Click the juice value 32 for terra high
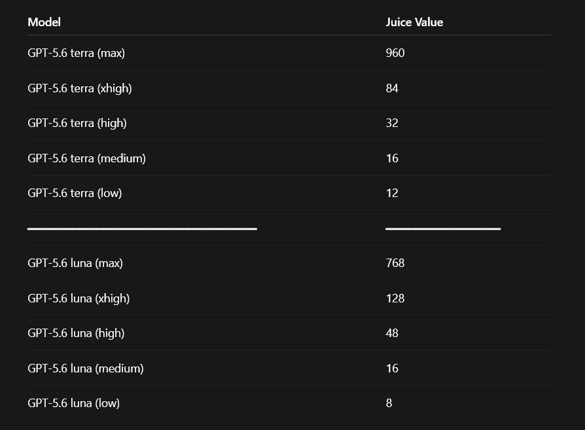The image size is (585, 430). coord(392,123)
